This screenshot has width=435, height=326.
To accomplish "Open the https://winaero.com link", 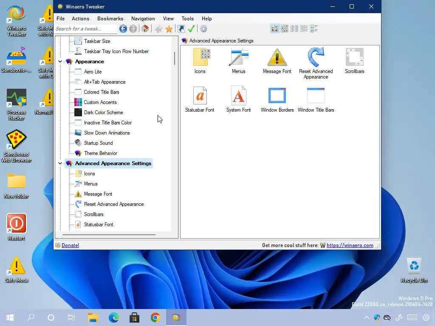I will 350,245.
